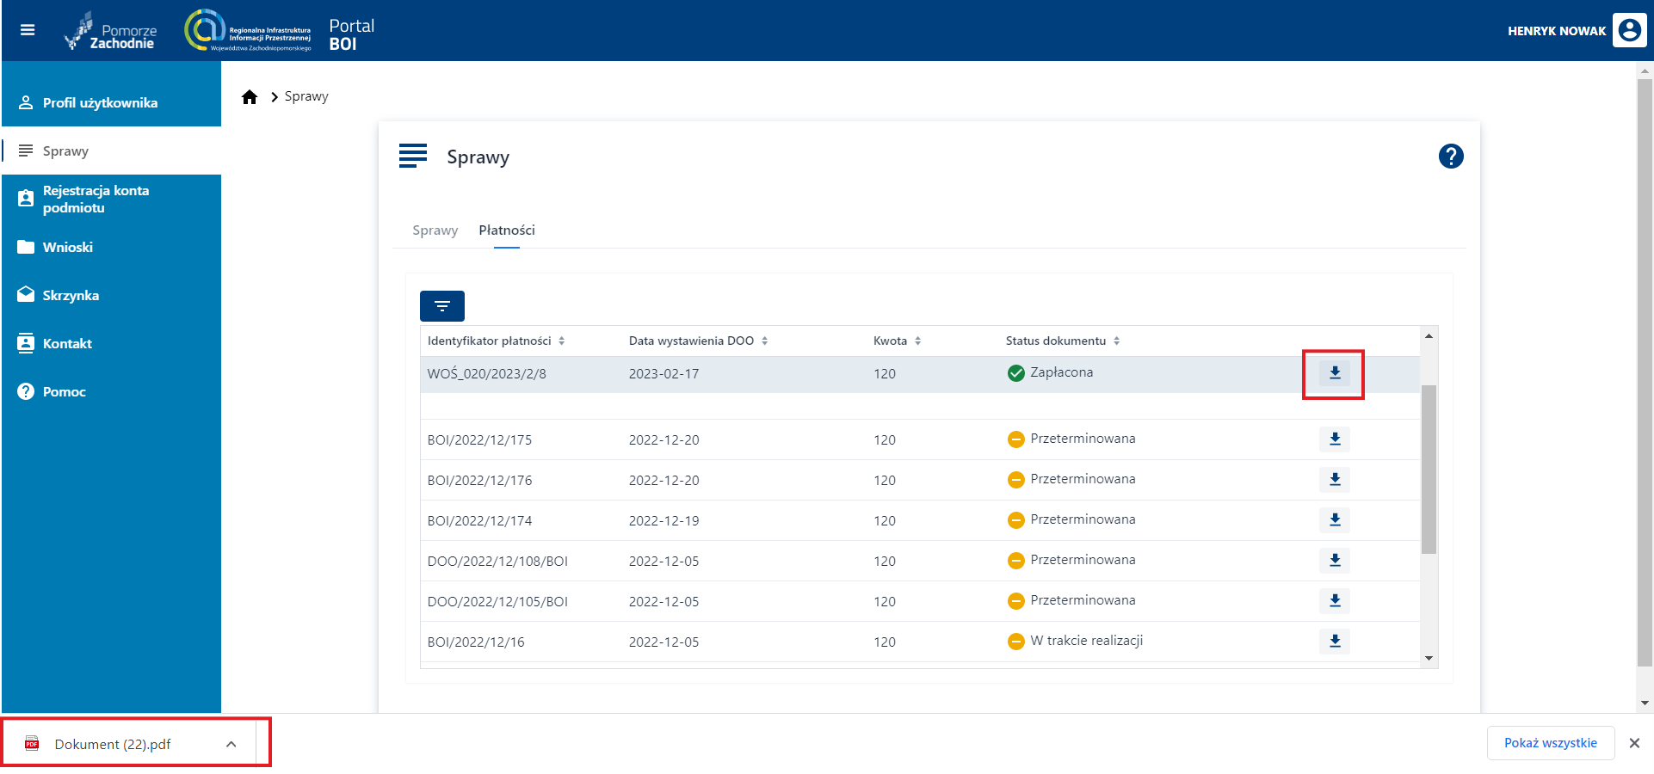Image resolution: width=1654 pixels, height=774 pixels.
Task: Download document for payment BOI/2022/12/175
Action: (1334, 439)
